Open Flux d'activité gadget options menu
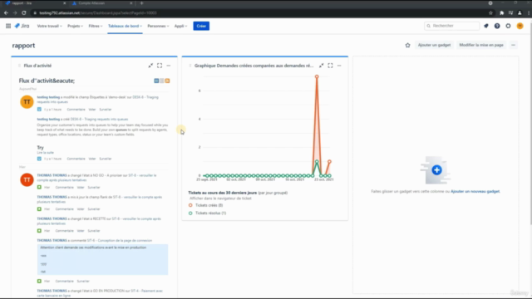Viewport: 532px width, 299px height. coord(169,66)
